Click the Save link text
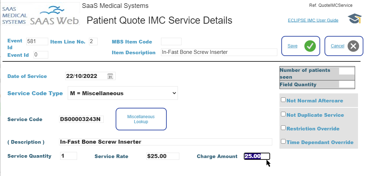The image size is (367, 176). [292, 46]
